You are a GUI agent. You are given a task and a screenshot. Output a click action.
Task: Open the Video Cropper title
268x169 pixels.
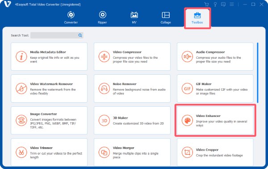[x=207, y=150]
